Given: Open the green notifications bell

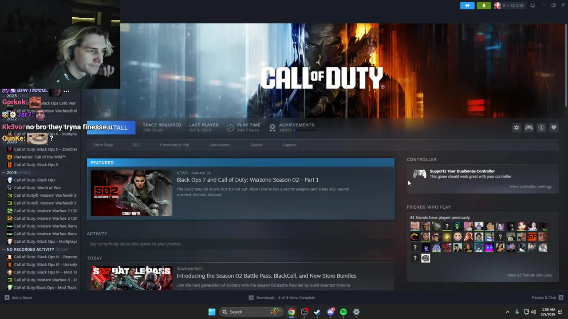Looking at the screenshot, I should 484,5.
